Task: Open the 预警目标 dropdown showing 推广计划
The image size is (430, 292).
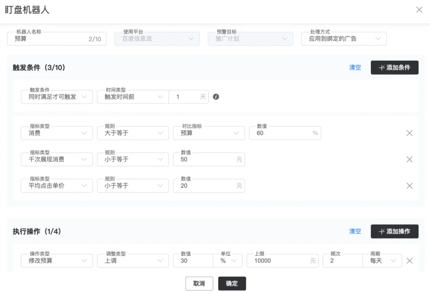Action: [x=250, y=39]
